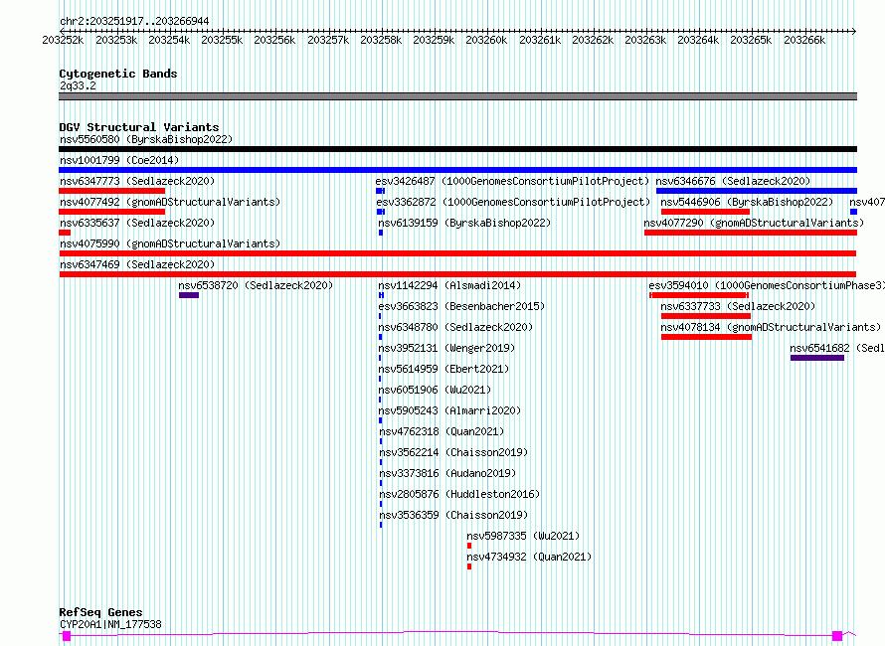Select the red bar under nsv5446906
Screen dimensions: 885x646
[706, 212]
